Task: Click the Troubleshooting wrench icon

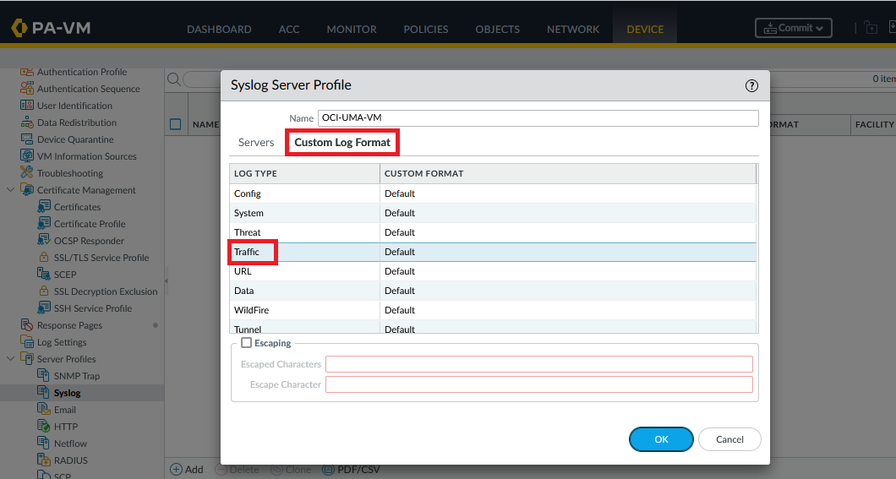Action: point(27,173)
